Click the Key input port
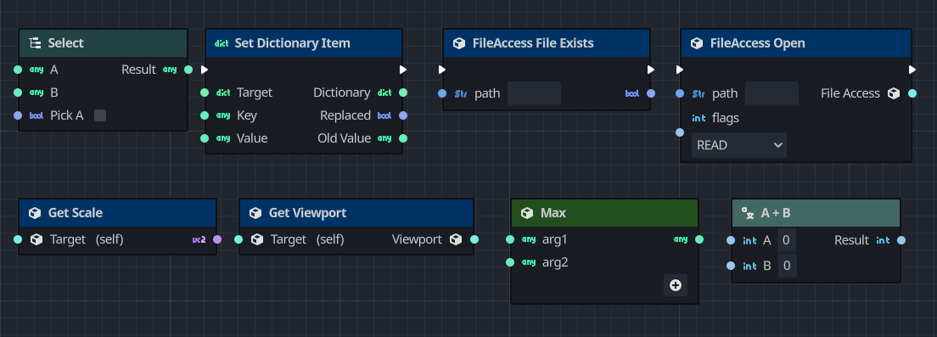This screenshot has height=337, width=937. [205, 115]
